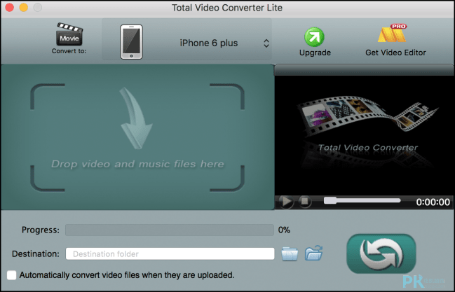Click the green Upgrade arrow icon

click(x=314, y=37)
